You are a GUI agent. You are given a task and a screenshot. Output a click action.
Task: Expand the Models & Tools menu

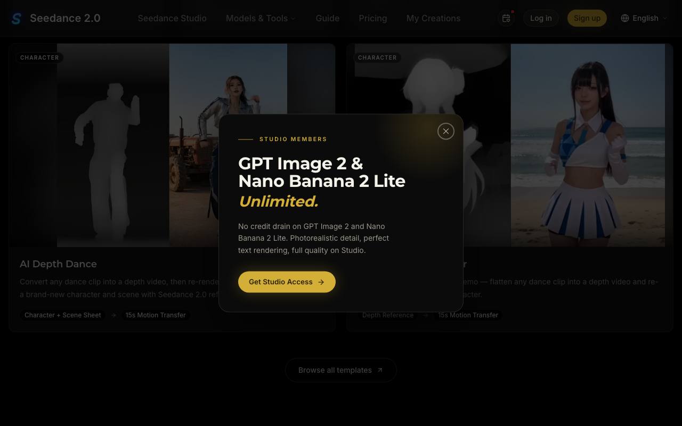tap(261, 18)
